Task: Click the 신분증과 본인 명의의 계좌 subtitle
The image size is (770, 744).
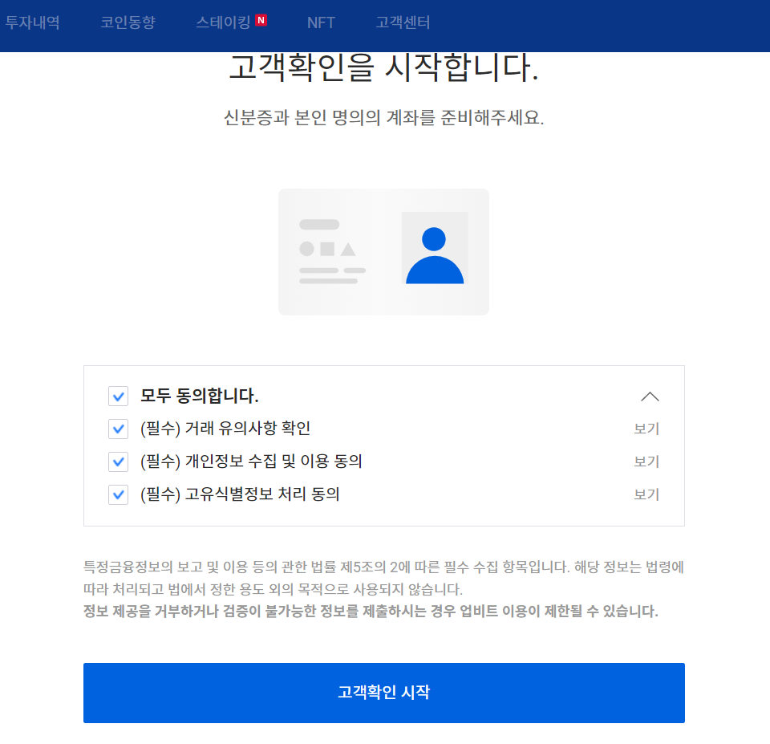Action: (x=384, y=118)
